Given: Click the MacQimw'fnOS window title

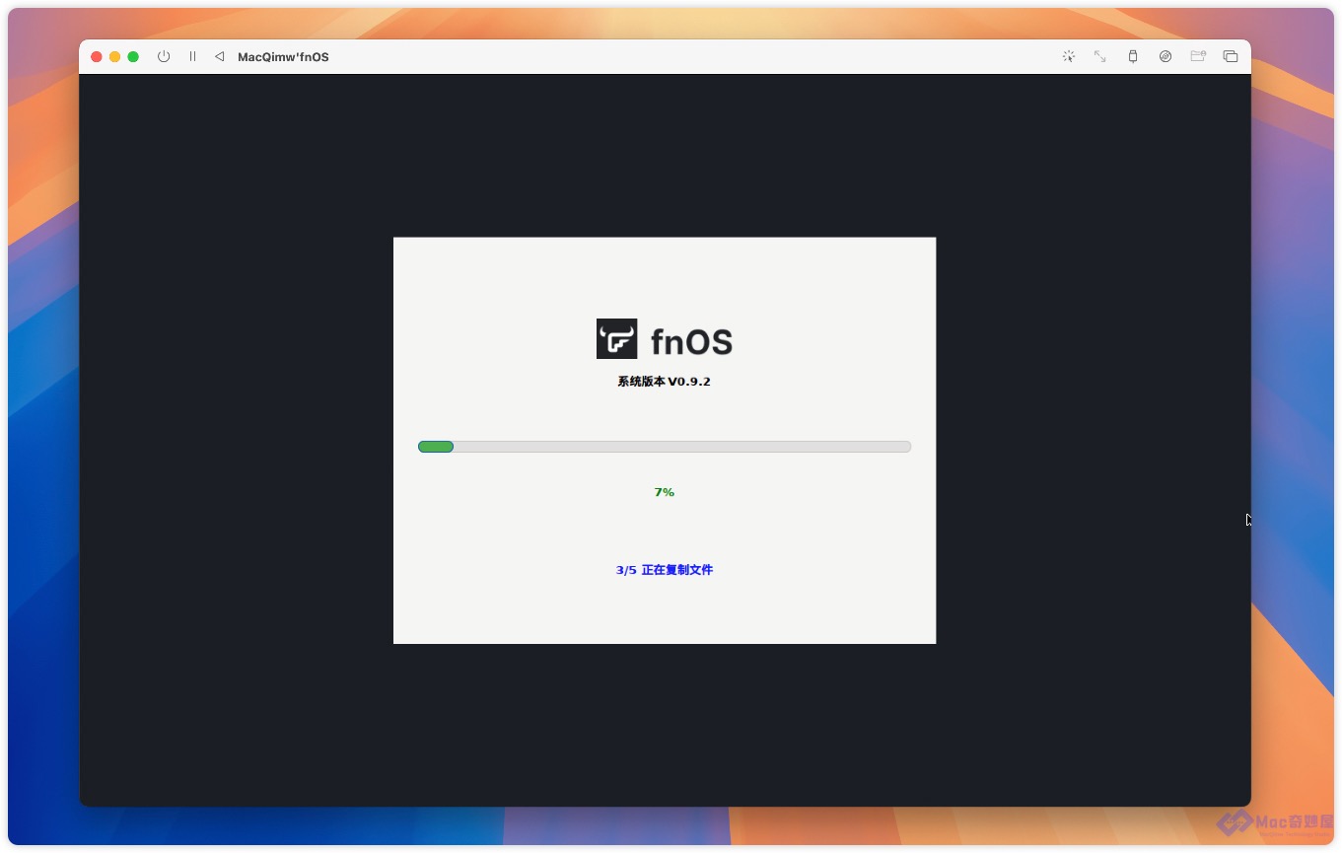Looking at the screenshot, I should click(x=283, y=57).
